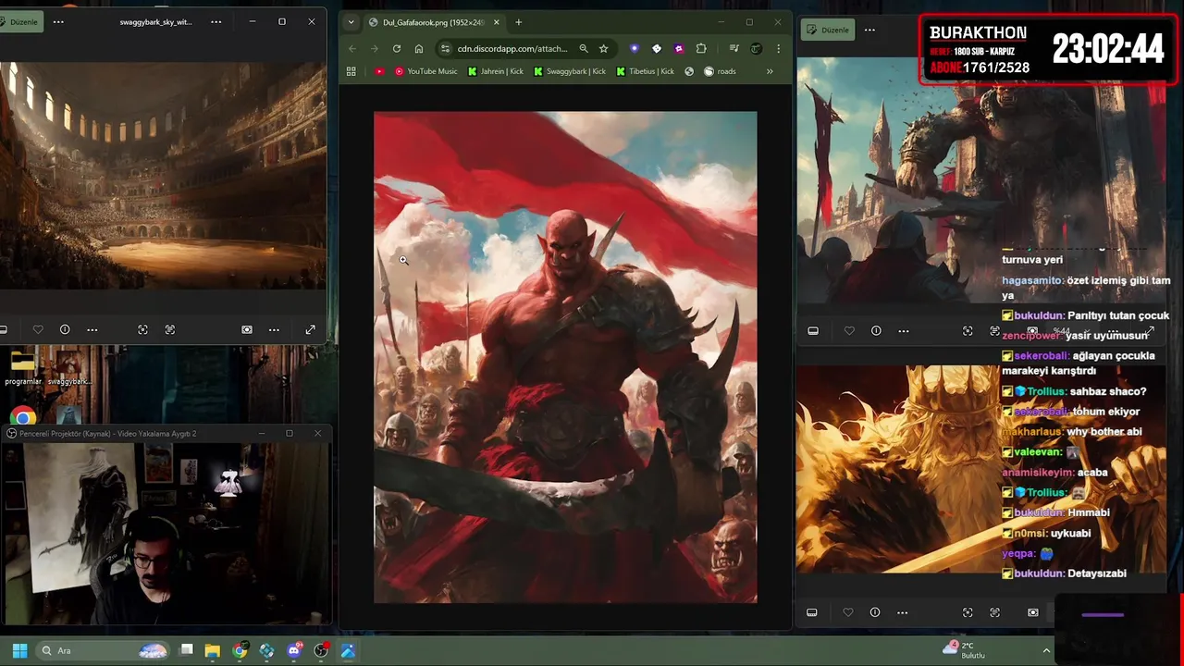Toggle filmstrip in orc castle window

813,330
